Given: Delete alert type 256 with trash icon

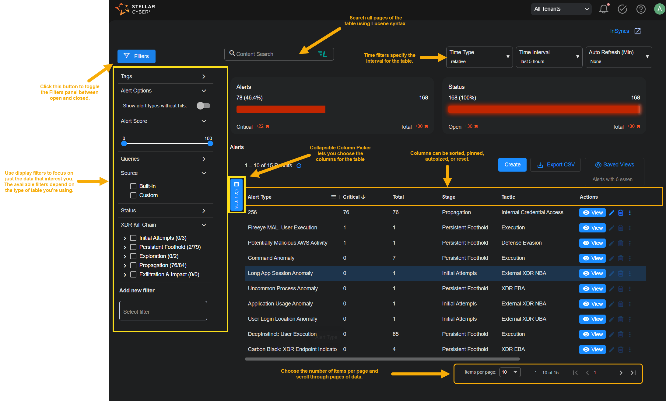Looking at the screenshot, I should [621, 213].
